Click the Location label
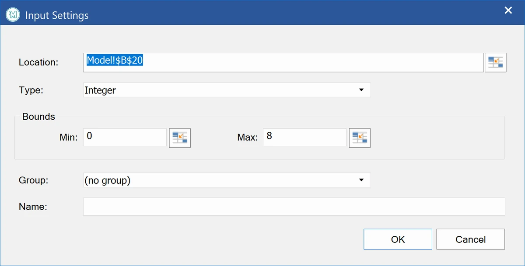525x266 pixels. coord(38,62)
